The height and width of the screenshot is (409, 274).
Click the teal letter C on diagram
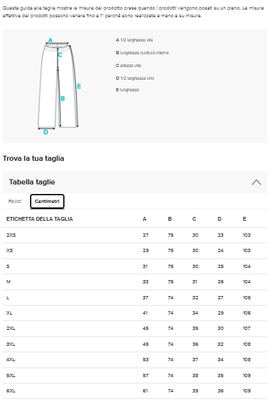click(x=60, y=55)
